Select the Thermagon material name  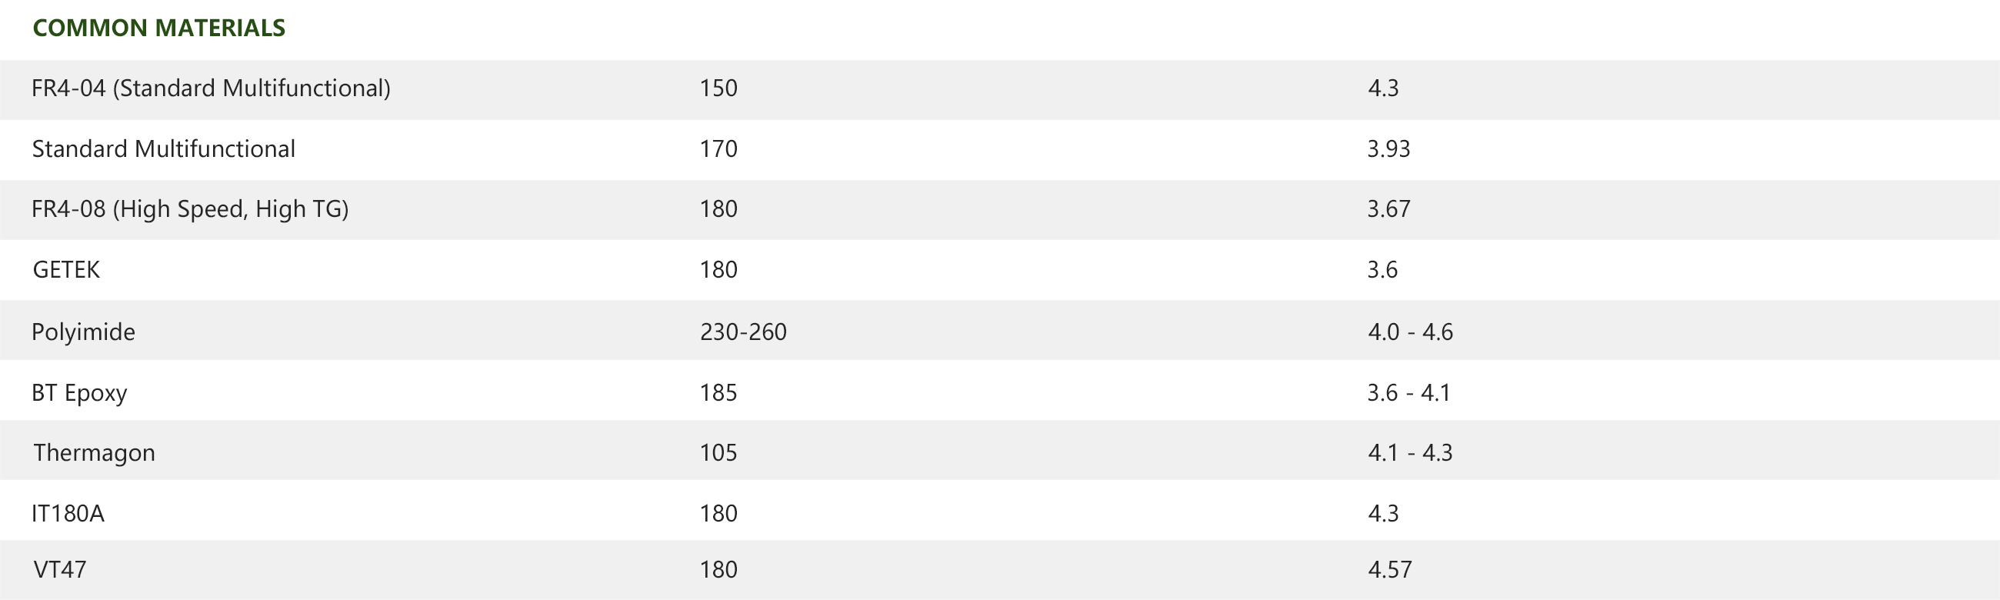(94, 452)
